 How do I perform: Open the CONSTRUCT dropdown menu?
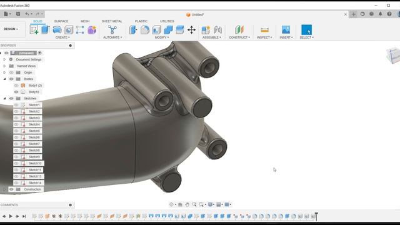coord(239,37)
